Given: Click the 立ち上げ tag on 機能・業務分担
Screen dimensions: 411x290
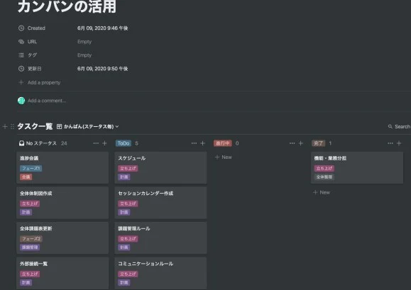Looking at the screenshot, I should (x=324, y=168).
